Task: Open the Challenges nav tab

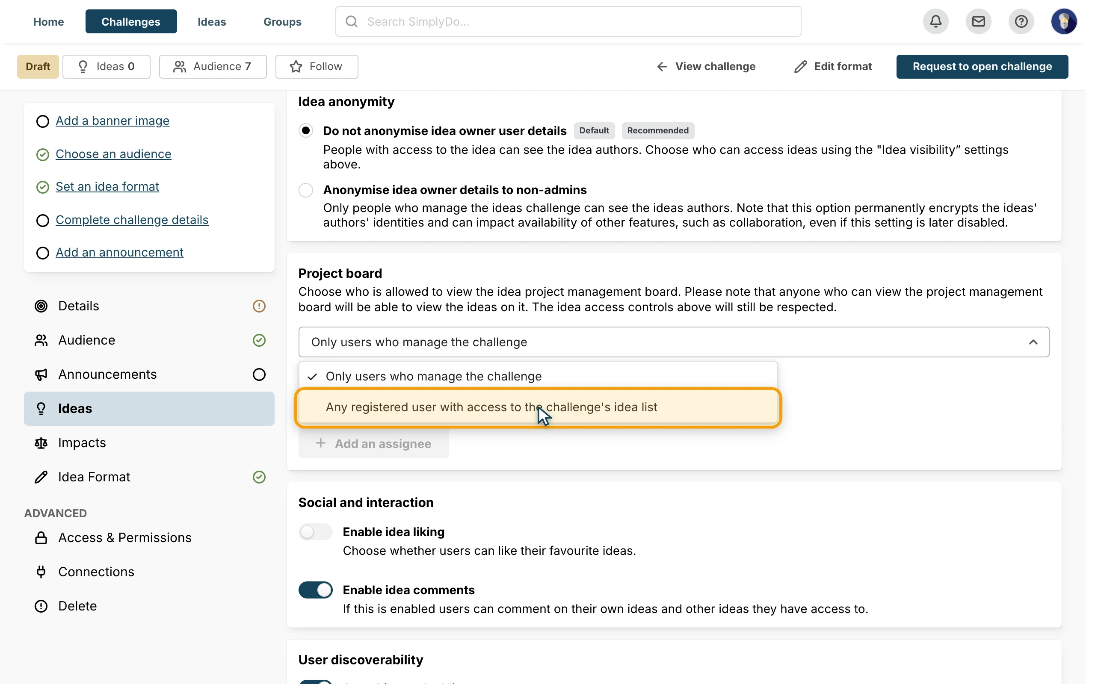Action: [131, 21]
